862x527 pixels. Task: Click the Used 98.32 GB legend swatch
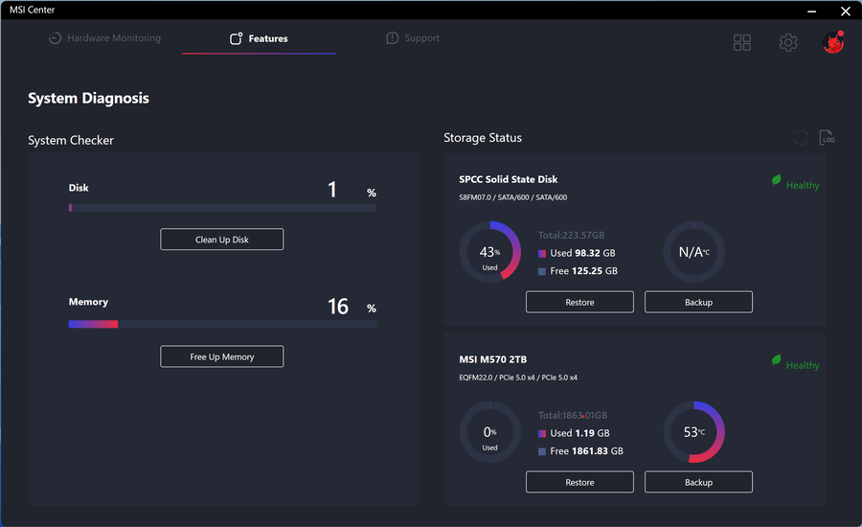pyautogui.click(x=542, y=254)
